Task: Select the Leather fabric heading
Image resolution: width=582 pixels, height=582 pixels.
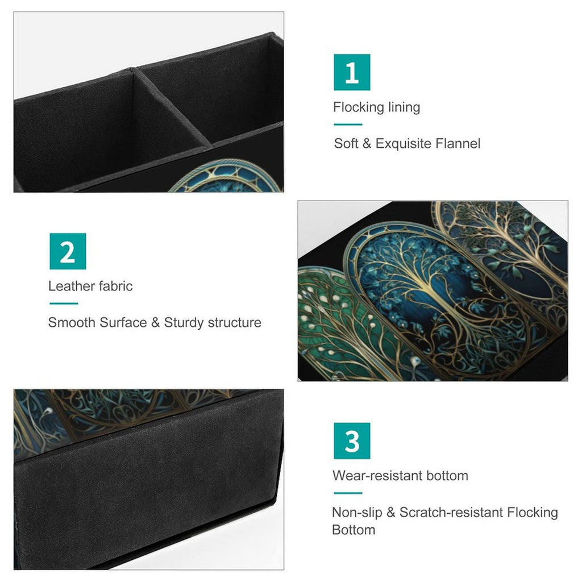Action: 90,286
